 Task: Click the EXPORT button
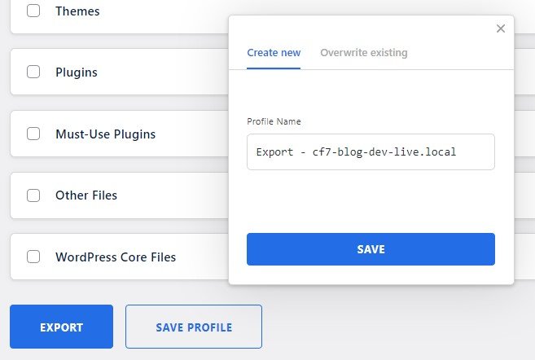point(61,327)
